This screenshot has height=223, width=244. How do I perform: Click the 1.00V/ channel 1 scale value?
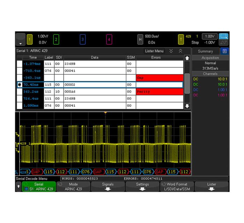[43, 36]
